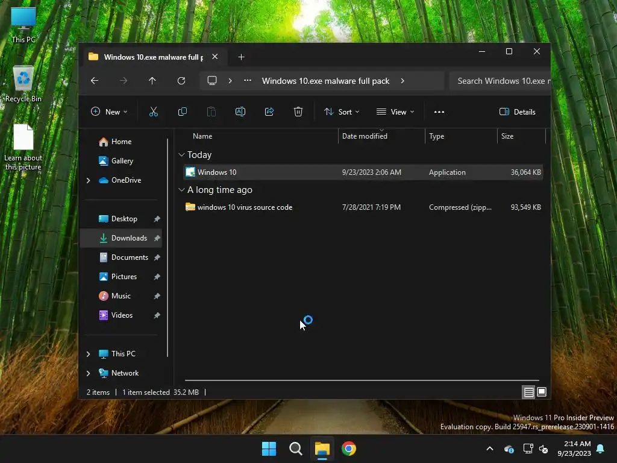
Task: Select windows 10 virus source code zip
Action: point(363,207)
